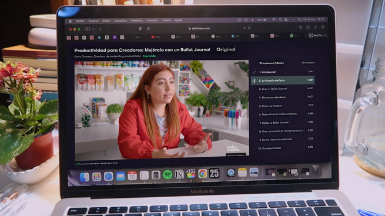The height and width of the screenshot is (216, 385).
Task: Play lesson 9 Cómo crecer tu audiencia
Action: pyautogui.click(x=283, y=140)
